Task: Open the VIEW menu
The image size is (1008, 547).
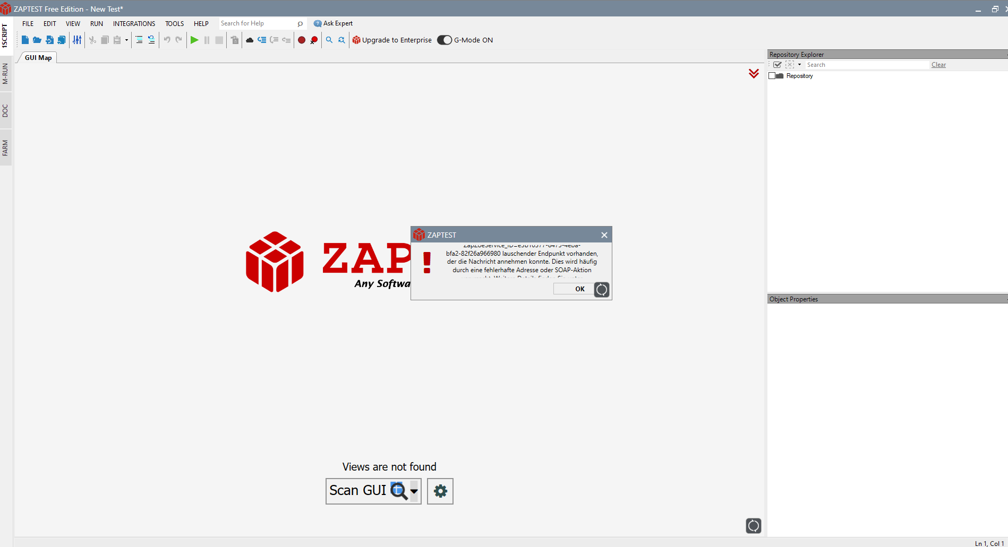Action: pyautogui.click(x=73, y=24)
